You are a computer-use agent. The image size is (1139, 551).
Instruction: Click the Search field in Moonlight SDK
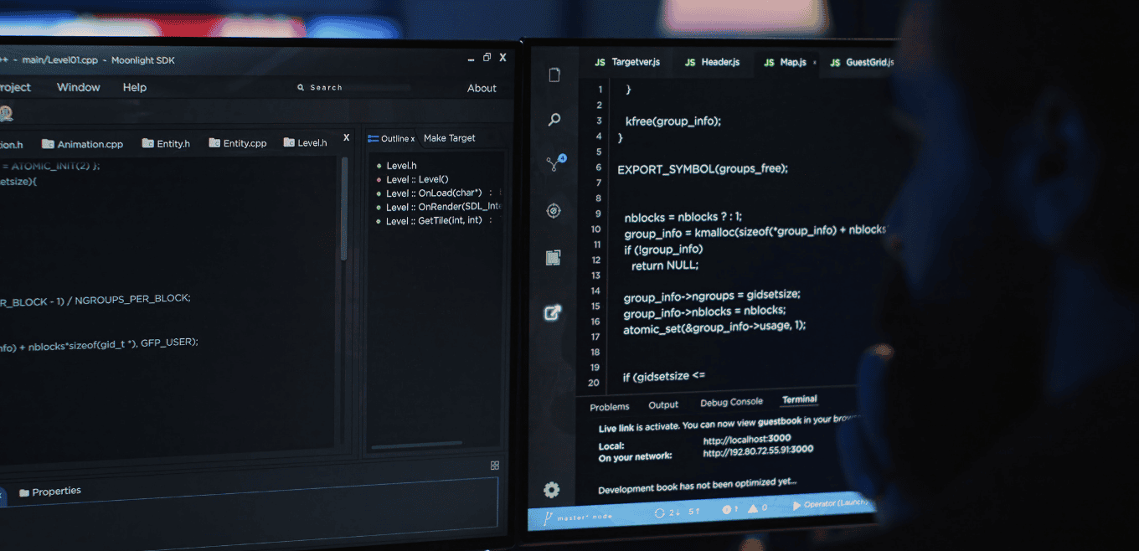coord(327,87)
